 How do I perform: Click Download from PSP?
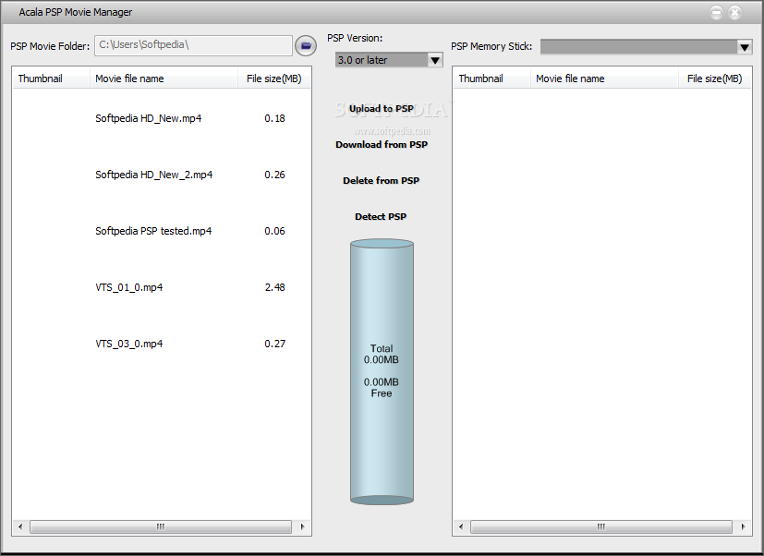click(382, 145)
